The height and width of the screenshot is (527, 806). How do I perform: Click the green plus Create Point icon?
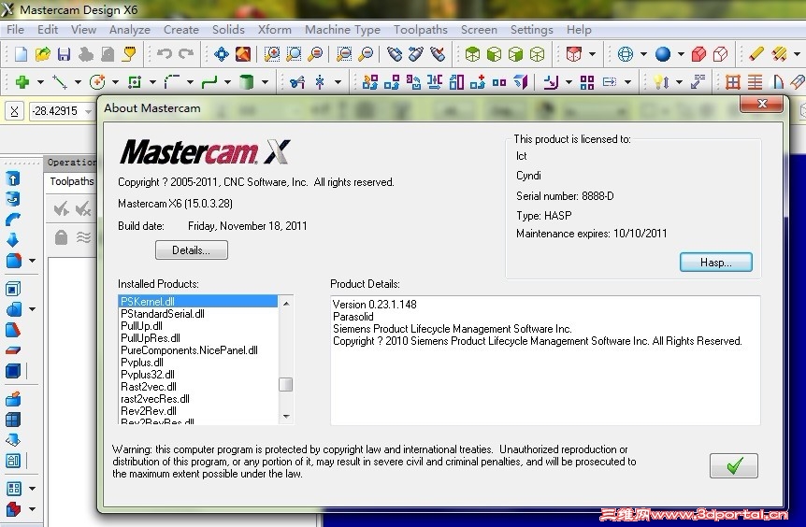pyautogui.click(x=22, y=81)
